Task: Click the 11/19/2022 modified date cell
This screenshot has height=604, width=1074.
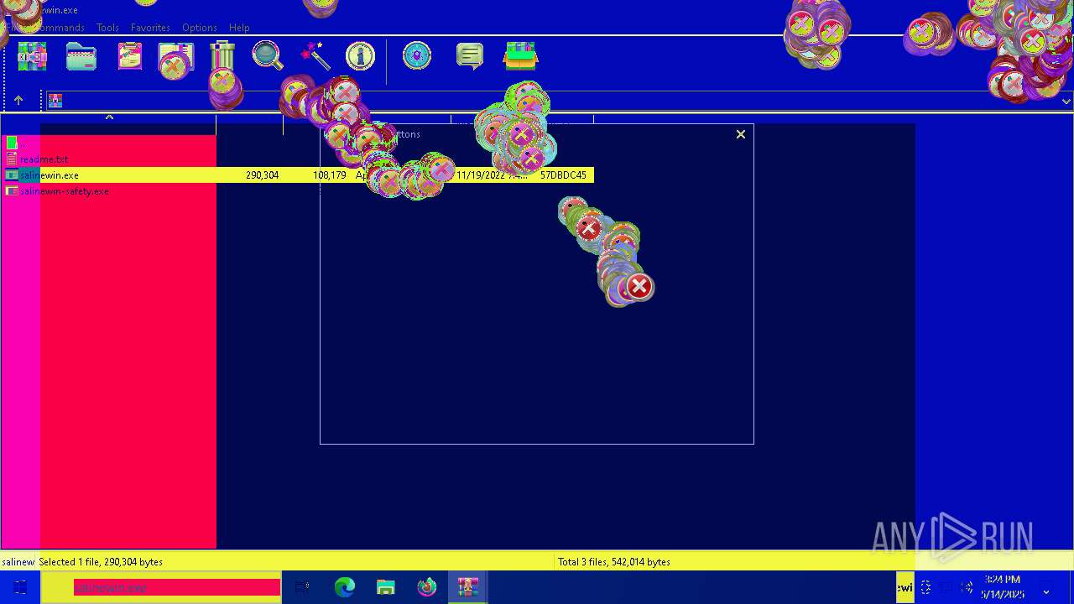Action: coord(492,175)
